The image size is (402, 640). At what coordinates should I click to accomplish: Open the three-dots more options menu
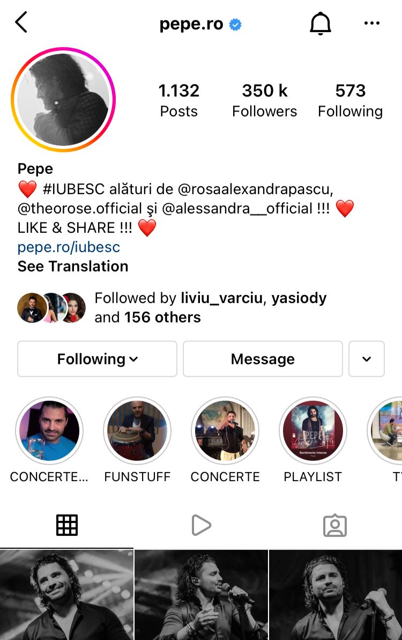(372, 23)
